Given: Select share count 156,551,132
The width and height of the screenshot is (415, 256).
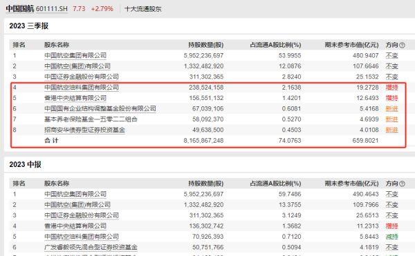Looking at the screenshot, I should [206, 98].
